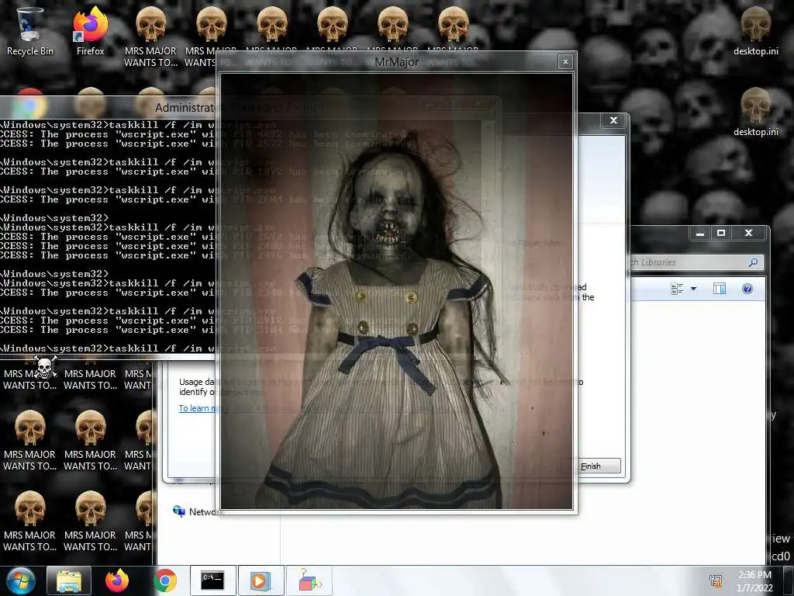Open the Firefox desktop shortcut
The height and width of the screenshot is (596, 794).
point(90,31)
